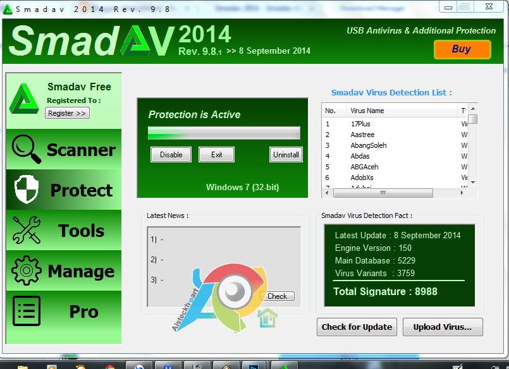
Task: Select the Protect shield icon
Action: click(x=27, y=190)
